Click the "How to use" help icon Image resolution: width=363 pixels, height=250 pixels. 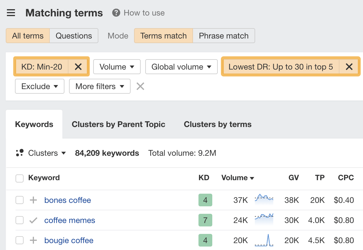coord(115,13)
